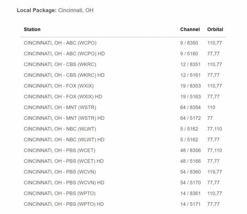Click the Channel column header
This screenshot has height=214, width=247.
190,29
